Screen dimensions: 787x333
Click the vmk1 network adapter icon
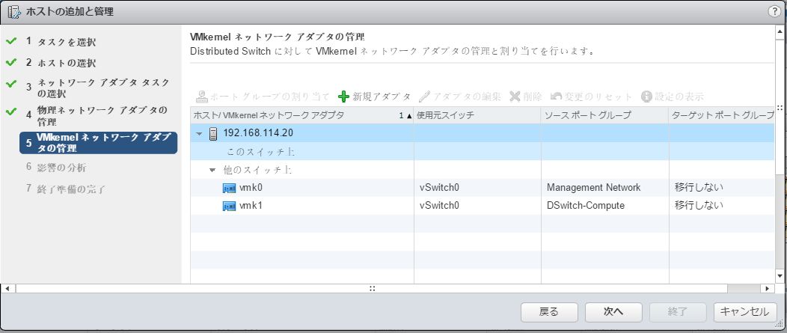pos(229,206)
